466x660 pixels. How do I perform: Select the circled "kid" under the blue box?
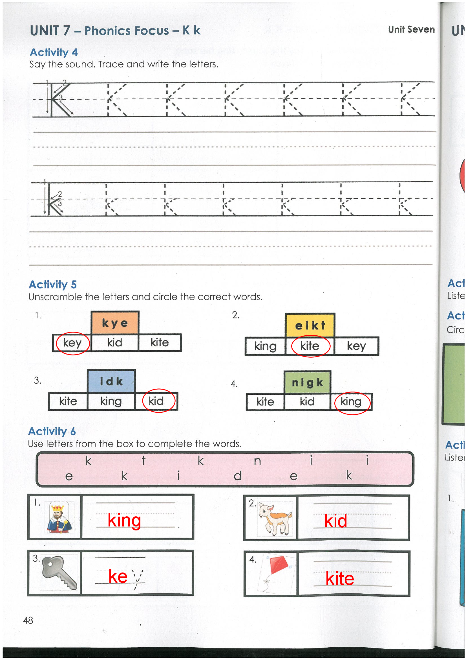point(156,401)
